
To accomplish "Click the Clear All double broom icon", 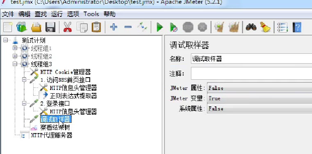I will point(234,27).
